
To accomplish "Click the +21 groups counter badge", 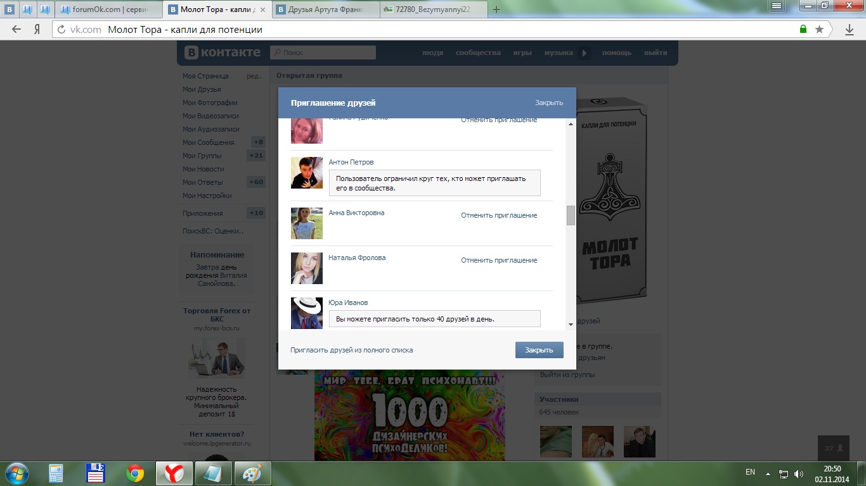I will point(256,156).
